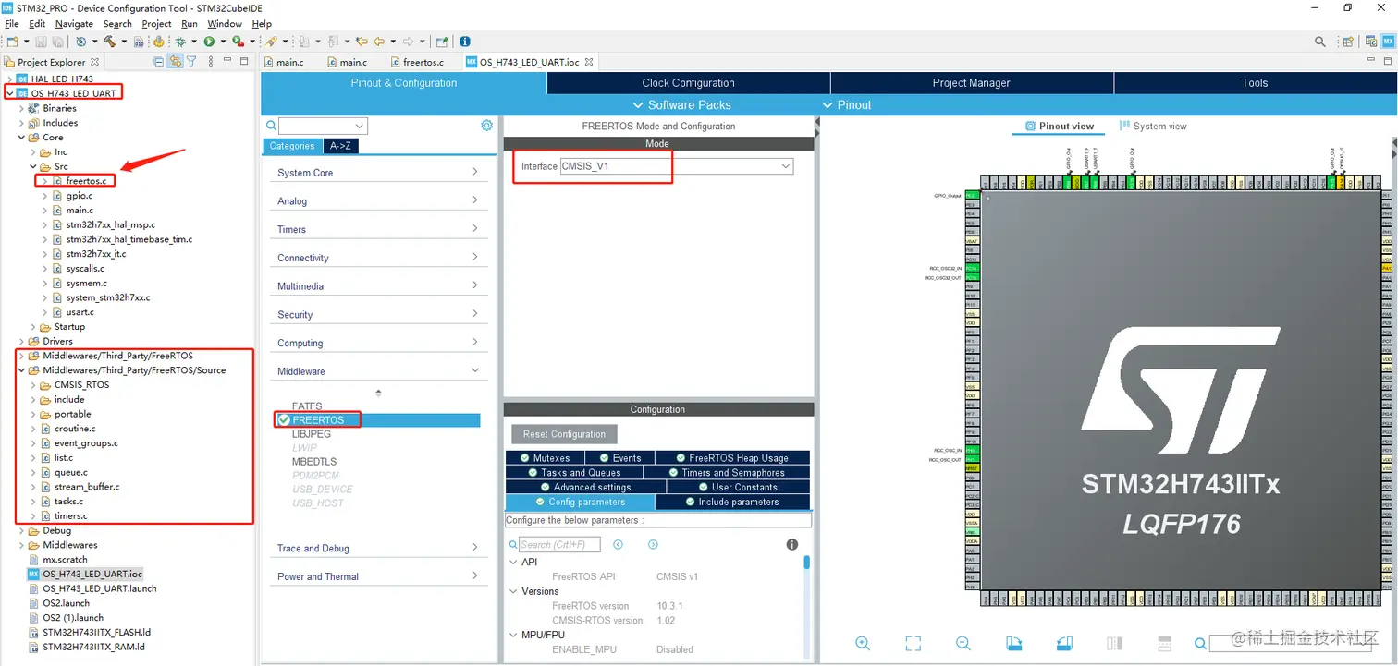Open the Tools tab

coord(1255,83)
